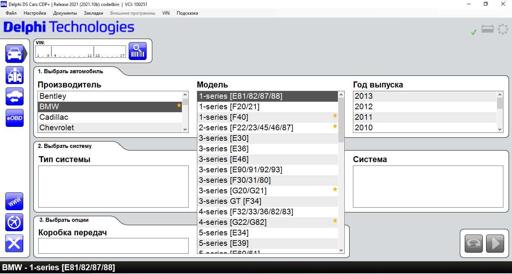Click the star next to BMW

click(x=179, y=105)
